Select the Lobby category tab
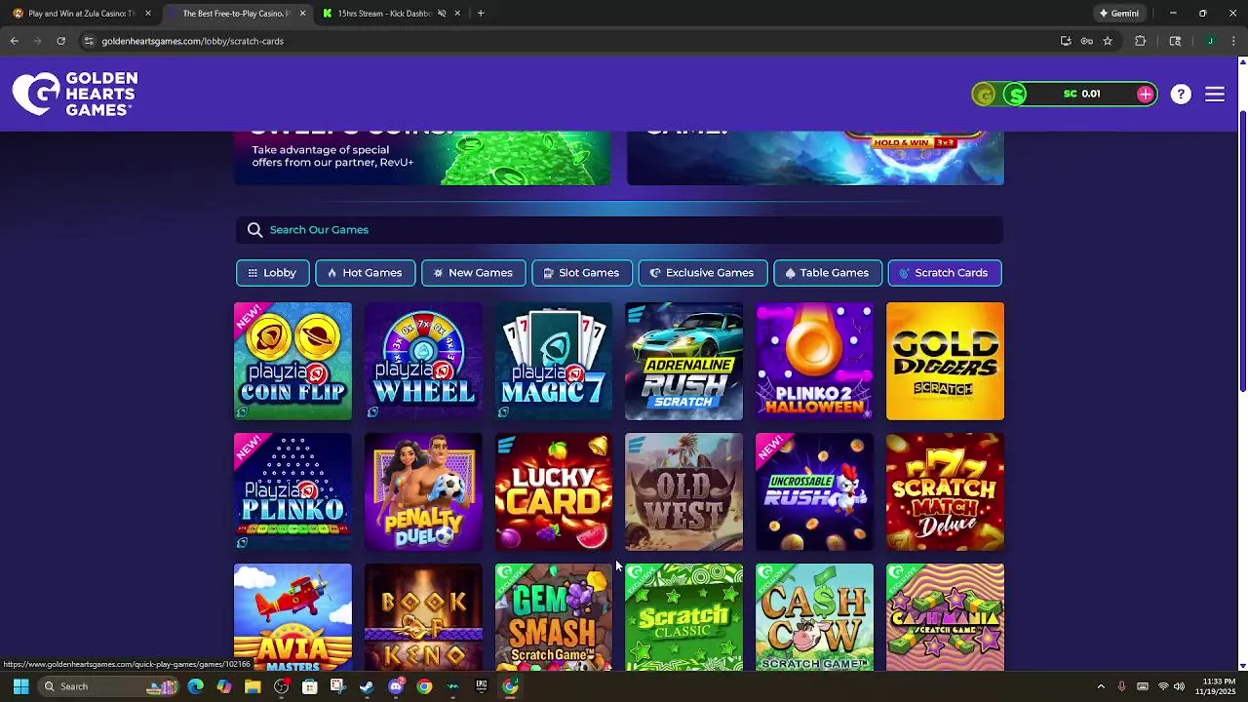 coord(272,273)
